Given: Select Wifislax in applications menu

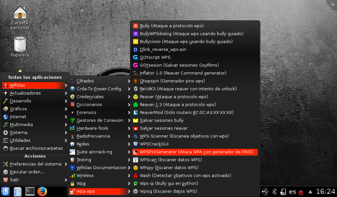Looking at the screenshot, I should click(x=35, y=85).
